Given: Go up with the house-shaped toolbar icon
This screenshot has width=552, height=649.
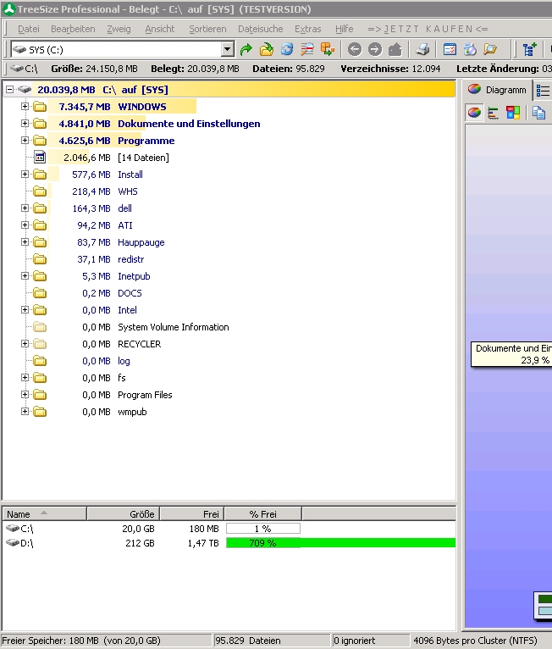Looking at the screenshot, I should coord(395,50).
